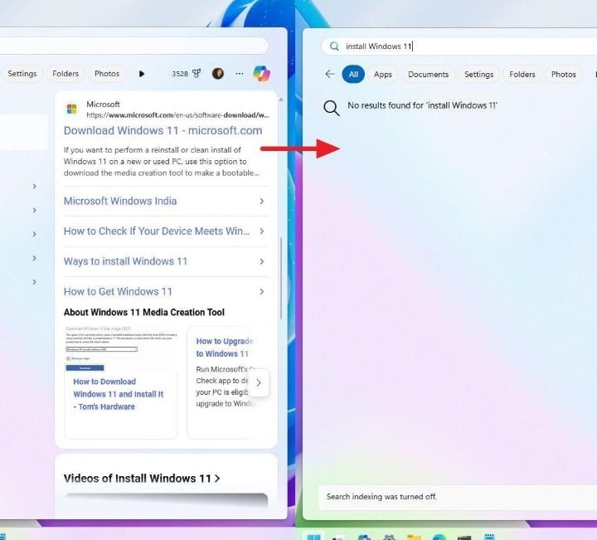Screen dimensions: 597x540
Task: Click the microsoft.com software-download URL text
Action: (x=177, y=115)
